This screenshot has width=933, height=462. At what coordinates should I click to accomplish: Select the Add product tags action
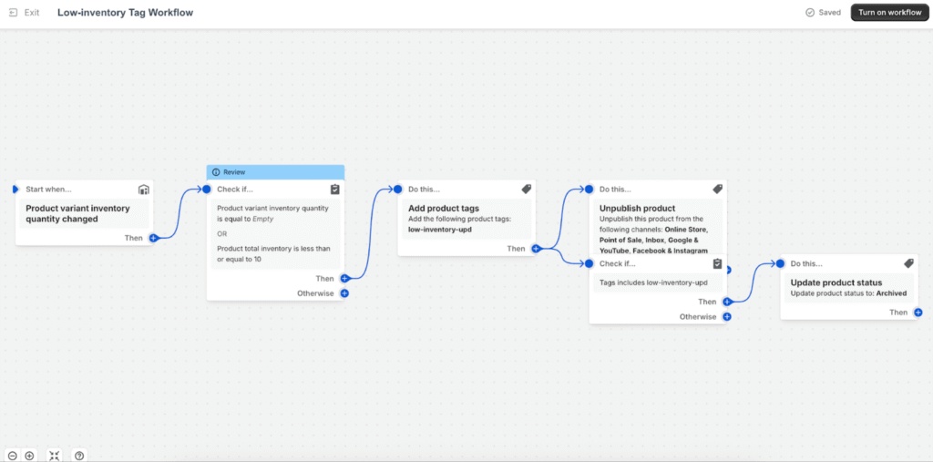(444, 209)
